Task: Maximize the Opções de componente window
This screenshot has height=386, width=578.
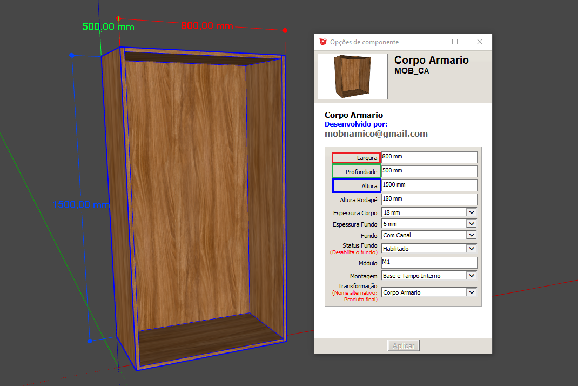Action: click(x=455, y=42)
